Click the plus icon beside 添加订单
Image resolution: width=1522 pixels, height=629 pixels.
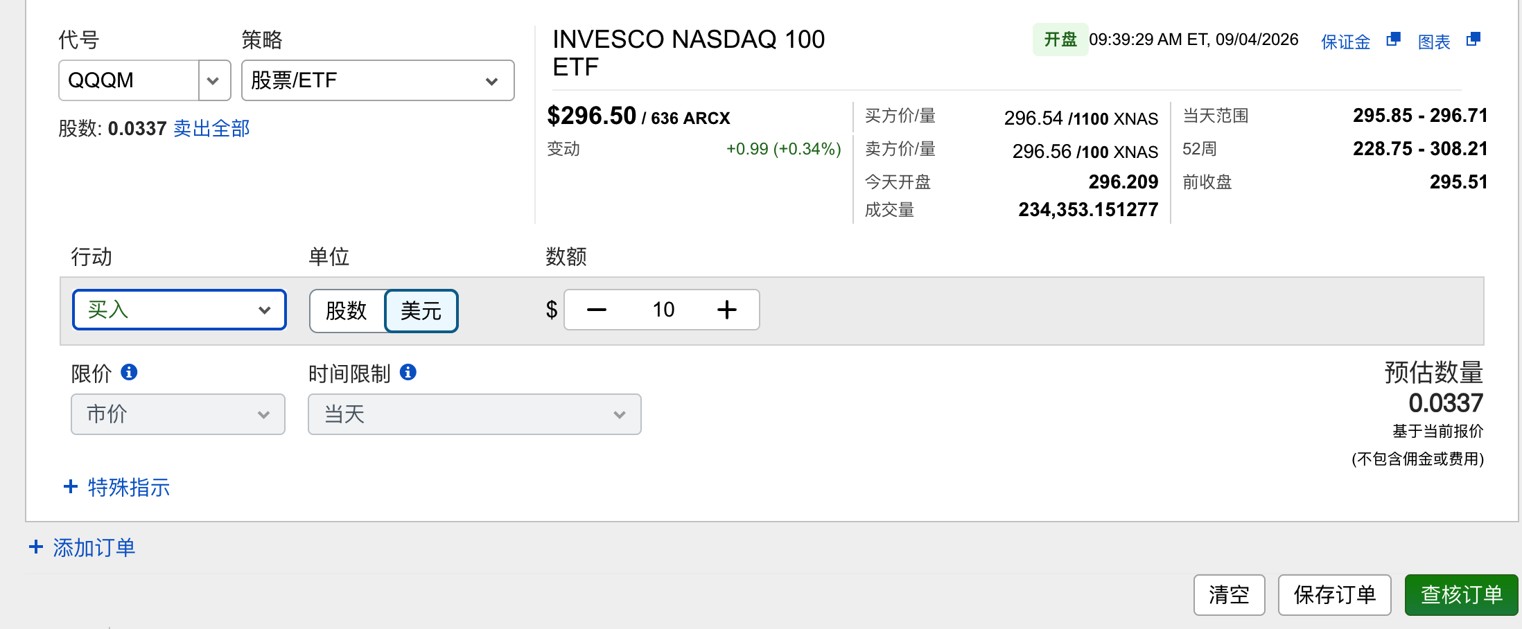coord(36,547)
